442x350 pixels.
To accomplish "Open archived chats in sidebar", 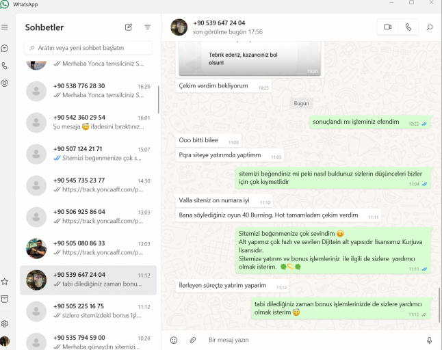I will (x=5, y=299).
